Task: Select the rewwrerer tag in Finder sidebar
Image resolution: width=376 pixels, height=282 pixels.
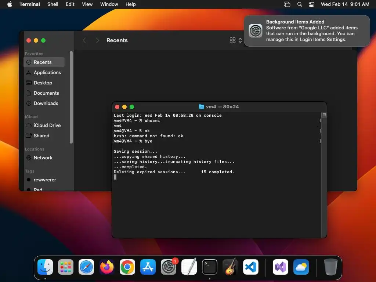Action: point(44,180)
